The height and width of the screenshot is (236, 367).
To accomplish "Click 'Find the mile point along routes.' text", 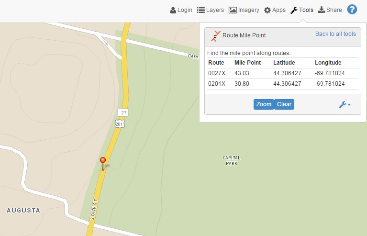I will click(x=249, y=53).
